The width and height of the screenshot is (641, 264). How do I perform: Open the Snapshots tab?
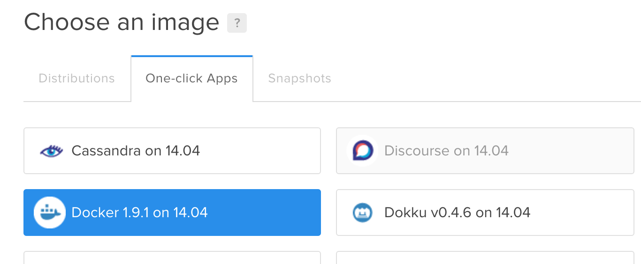coord(299,78)
